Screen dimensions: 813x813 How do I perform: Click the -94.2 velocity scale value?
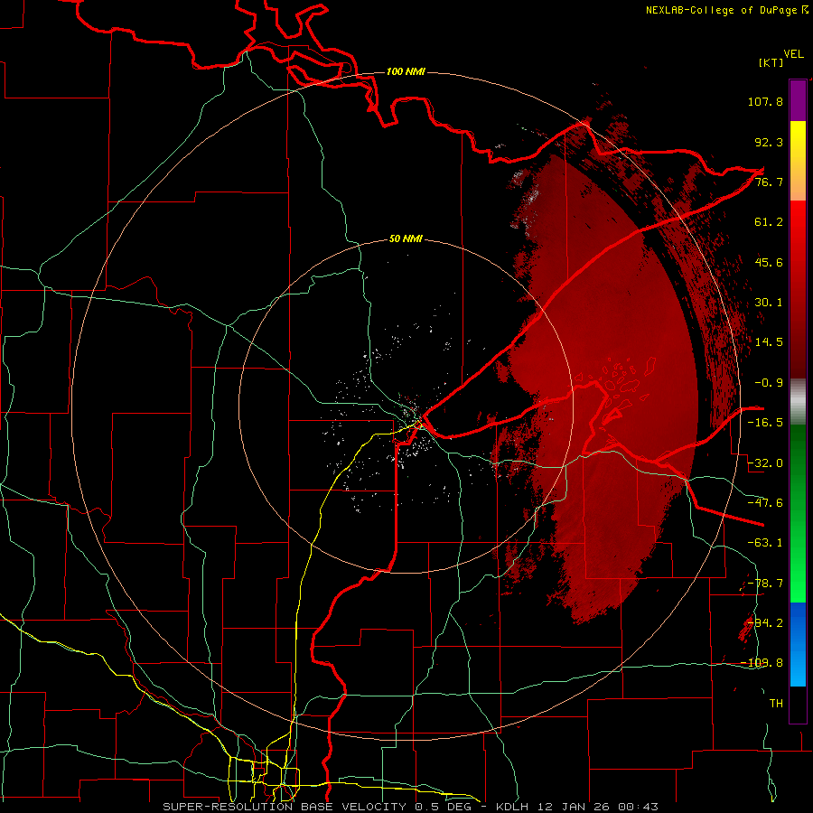click(765, 622)
